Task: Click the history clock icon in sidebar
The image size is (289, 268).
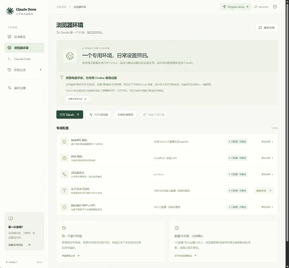Action: click(x=10, y=70)
